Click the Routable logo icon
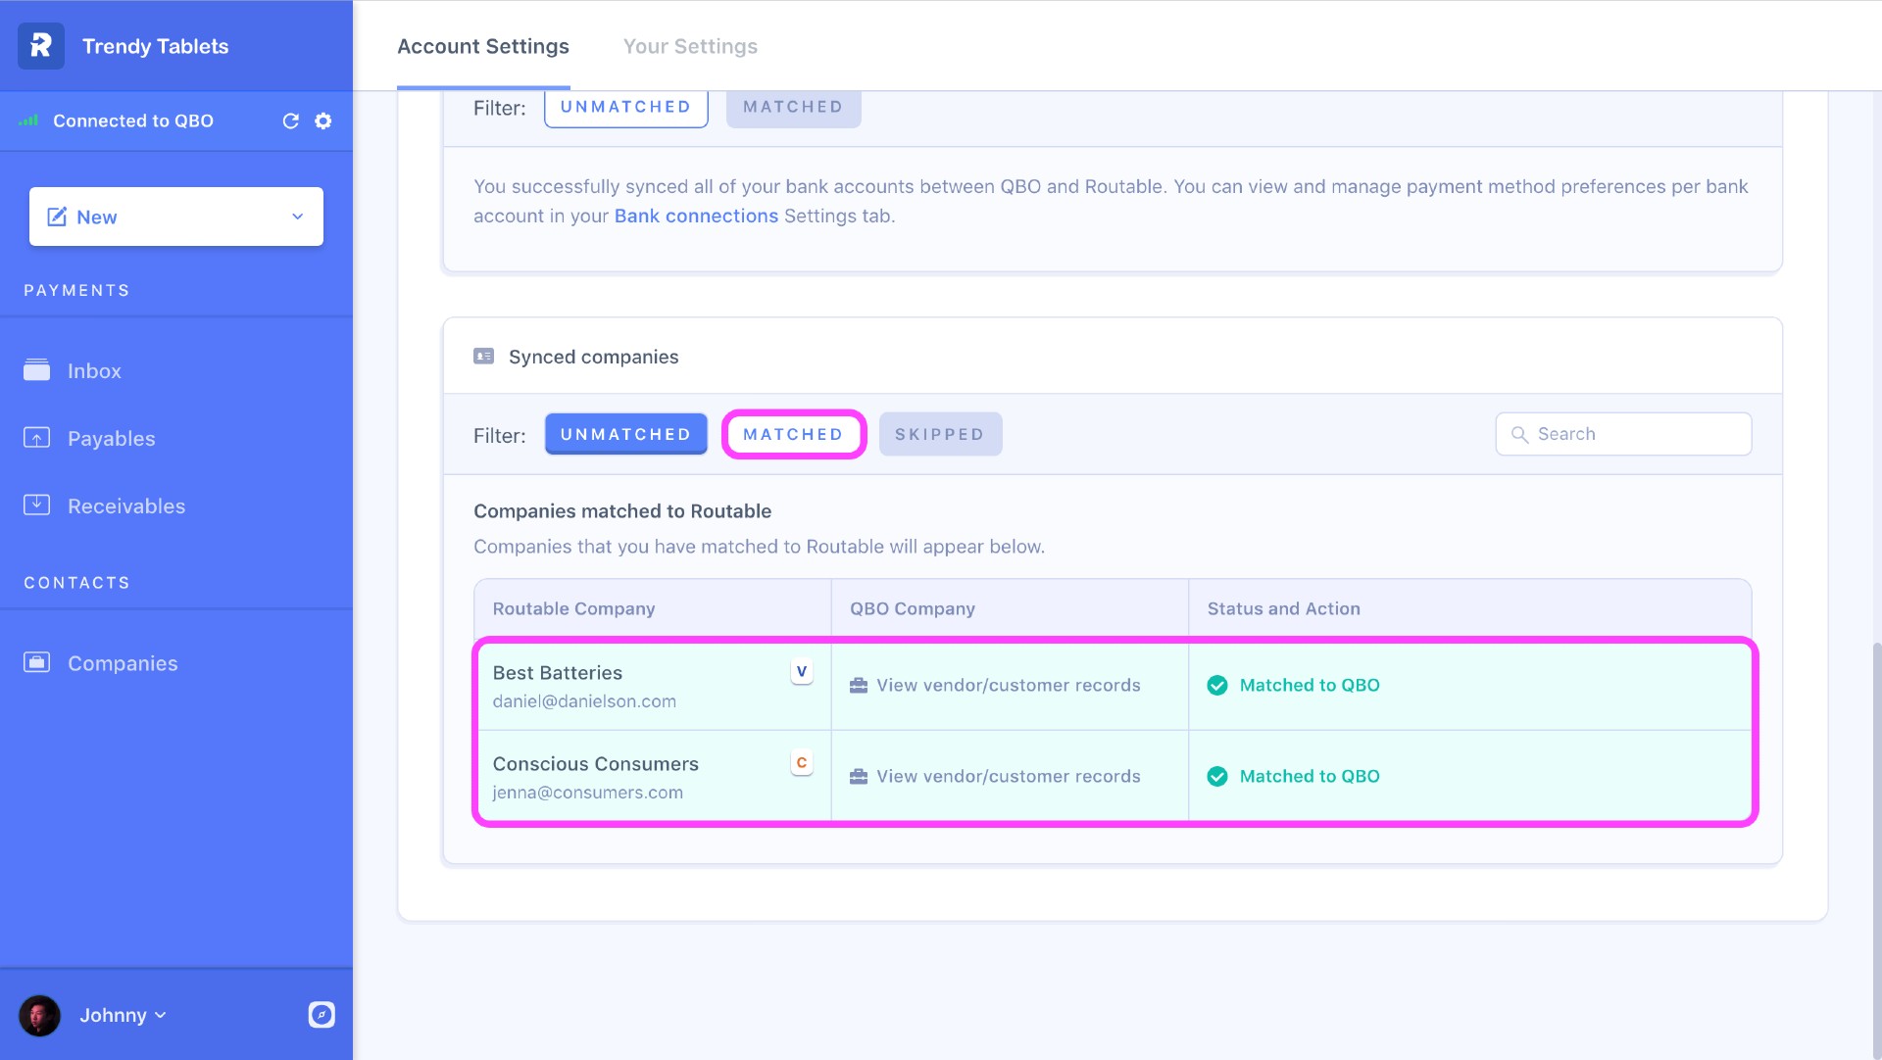Viewport: 1882px width, 1060px height. (x=41, y=46)
